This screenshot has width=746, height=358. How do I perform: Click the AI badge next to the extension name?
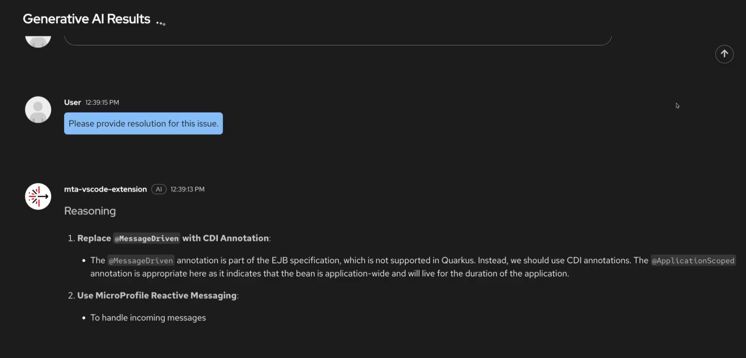[159, 189]
